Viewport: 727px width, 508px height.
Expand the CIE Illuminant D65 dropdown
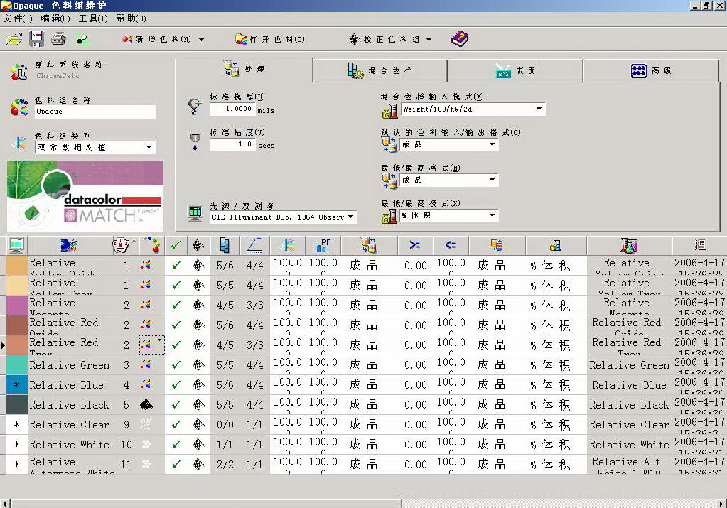[351, 217]
